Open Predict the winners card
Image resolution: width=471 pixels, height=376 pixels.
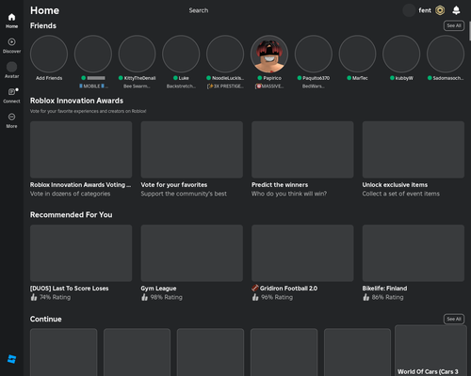click(302, 149)
